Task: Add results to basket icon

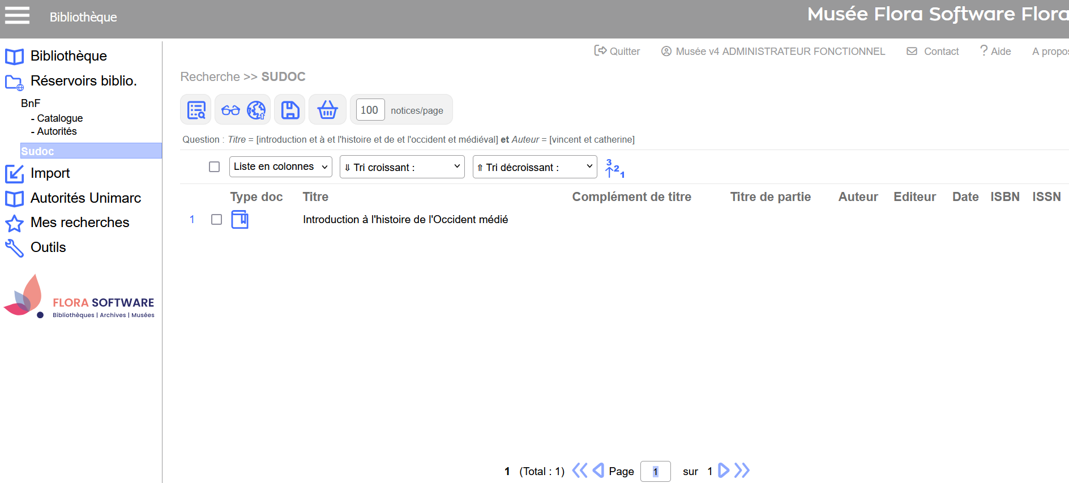Action: pos(327,110)
